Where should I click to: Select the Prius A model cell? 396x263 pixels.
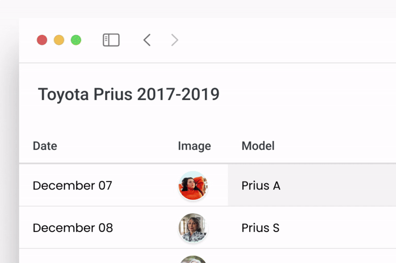(x=312, y=186)
